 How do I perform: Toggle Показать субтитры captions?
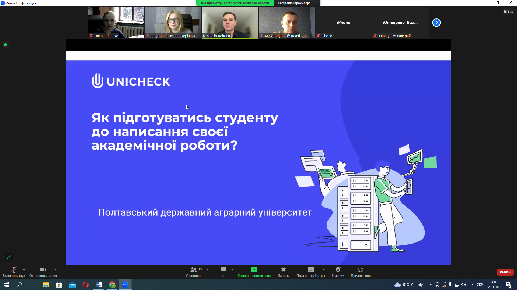point(311,272)
